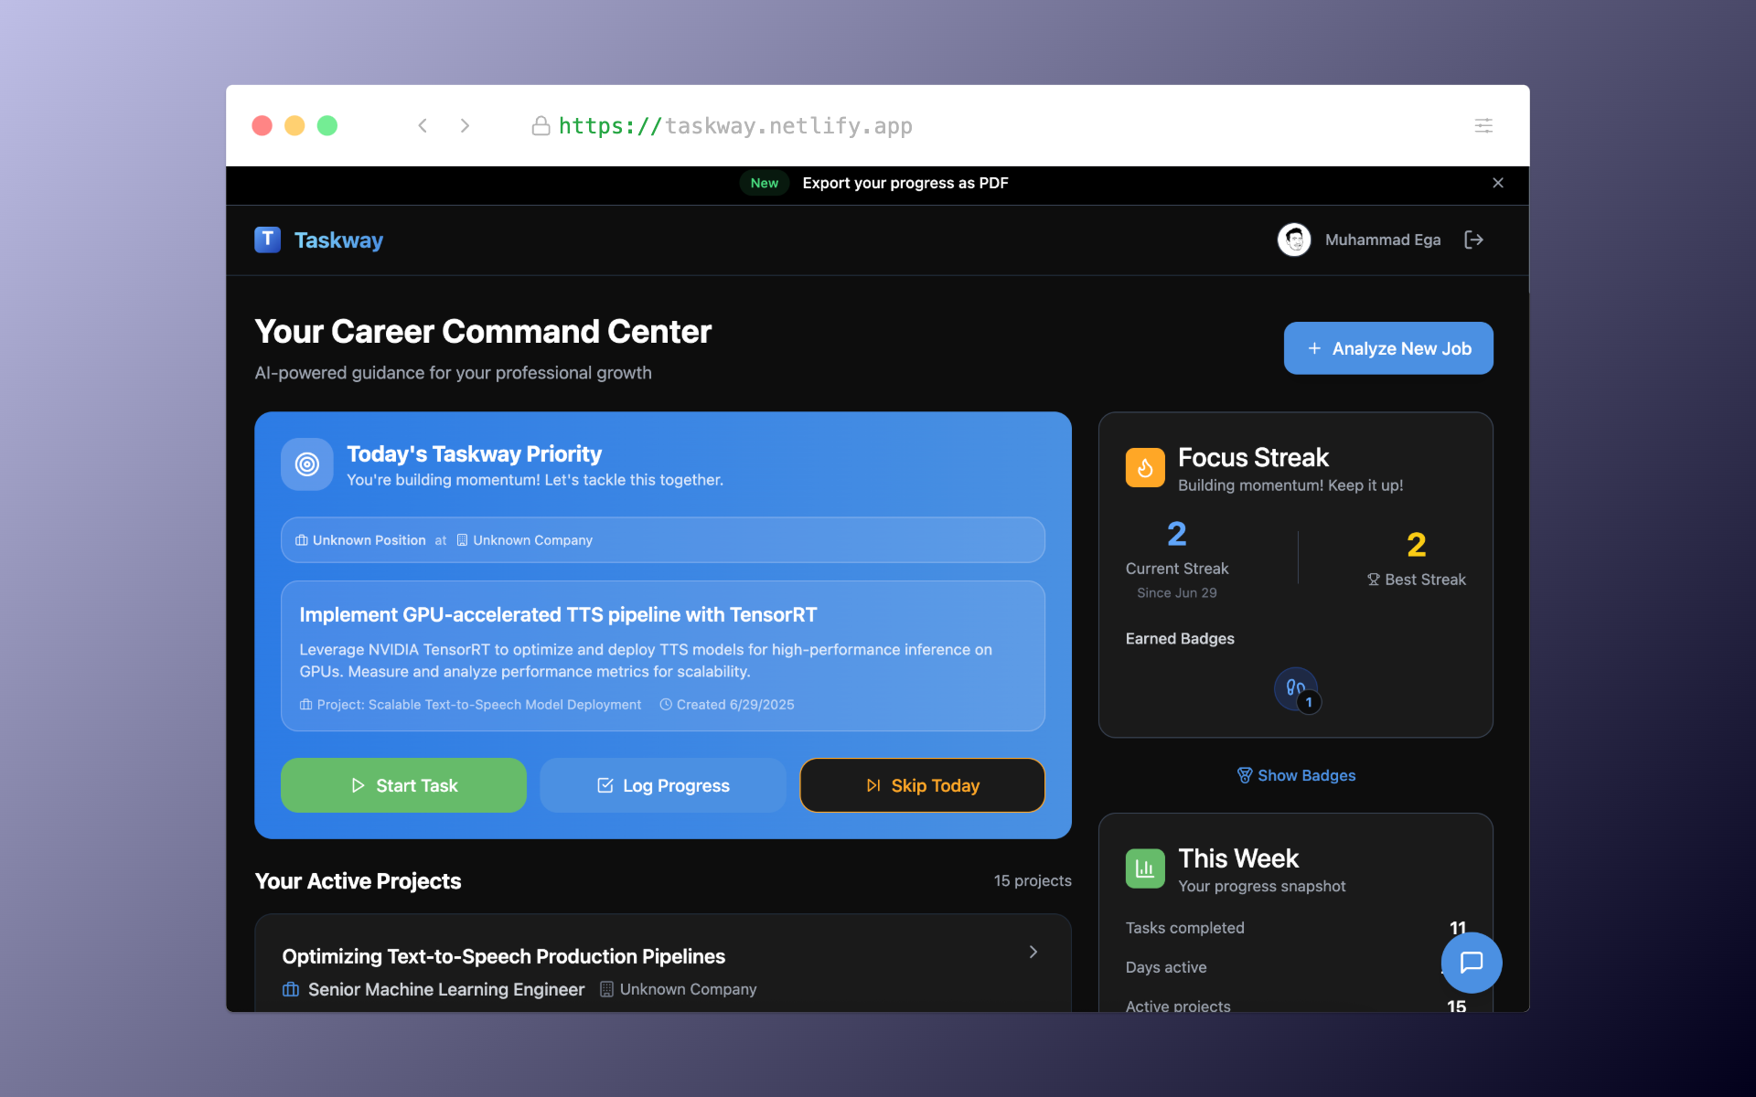Click the taskway.netlify.app address bar
The width and height of the screenshot is (1756, 1097).
tap(735, 126)
